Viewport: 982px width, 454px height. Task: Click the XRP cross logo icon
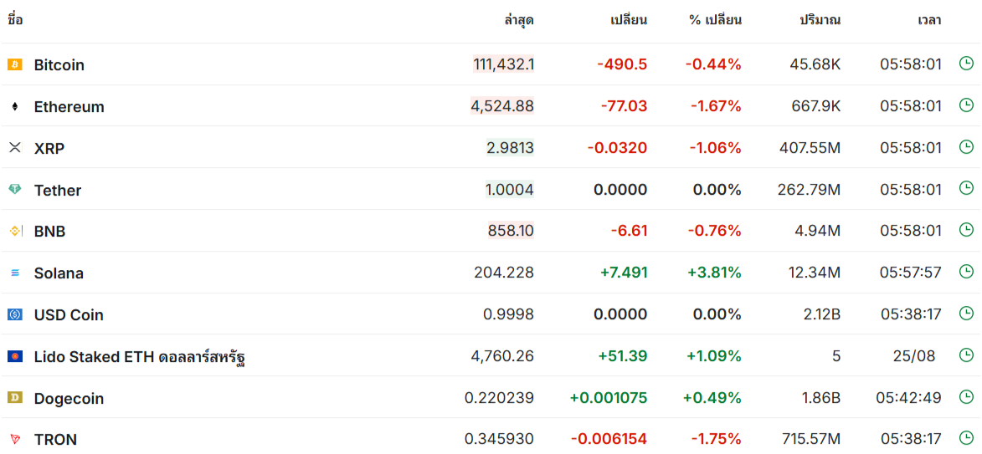point(15,148)
